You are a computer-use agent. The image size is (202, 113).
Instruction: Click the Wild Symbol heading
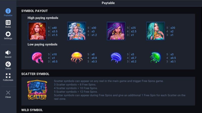point(32,110)
